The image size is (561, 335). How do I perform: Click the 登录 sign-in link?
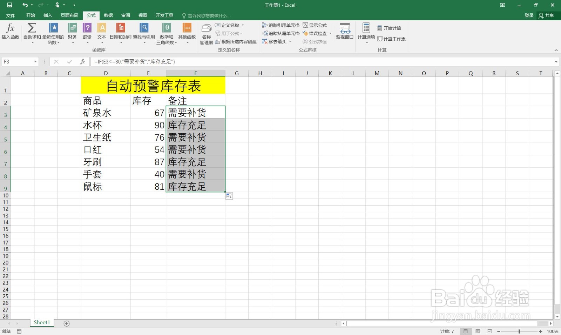pos(529,15)
